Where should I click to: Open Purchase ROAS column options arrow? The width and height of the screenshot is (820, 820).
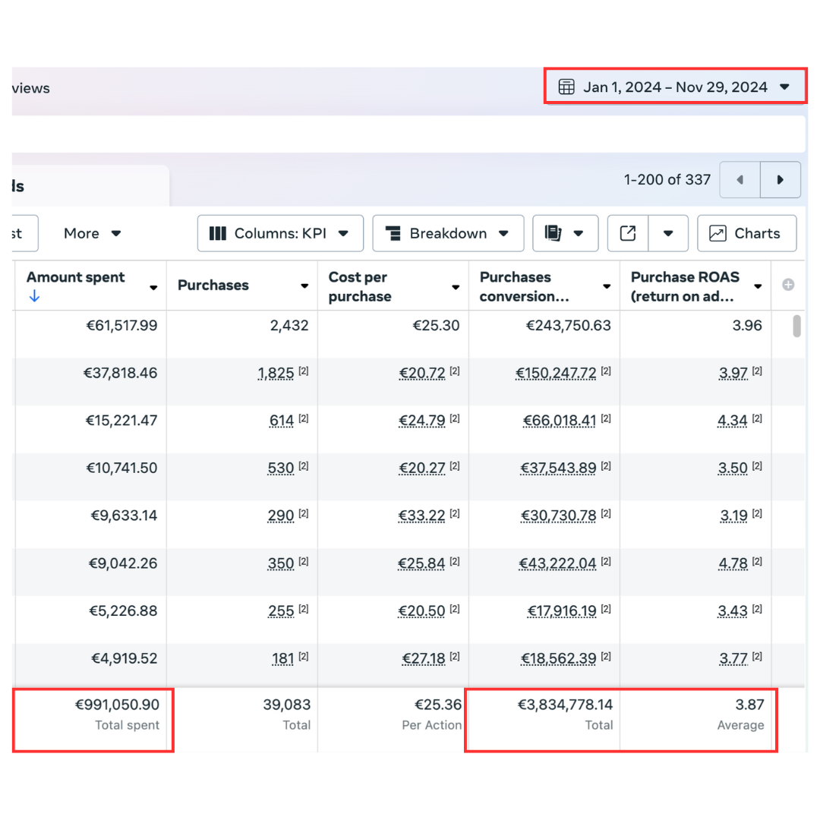tap(758, 287)
